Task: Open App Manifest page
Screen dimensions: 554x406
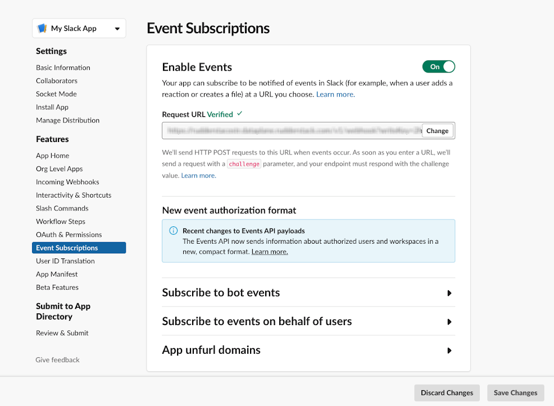Action: point(57,274)
